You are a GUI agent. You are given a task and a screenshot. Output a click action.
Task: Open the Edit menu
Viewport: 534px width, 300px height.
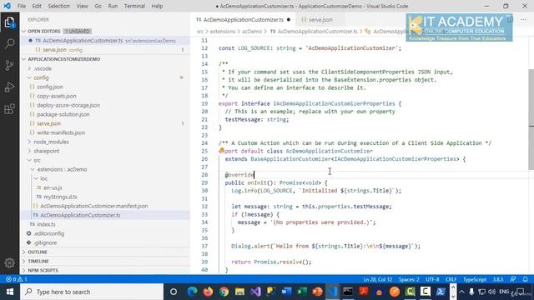coord(37,6)
